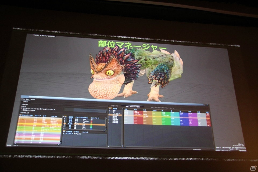This screenshot has height=172, width=258.
Task: Click the あご column header
Action: tap(145, 110)
